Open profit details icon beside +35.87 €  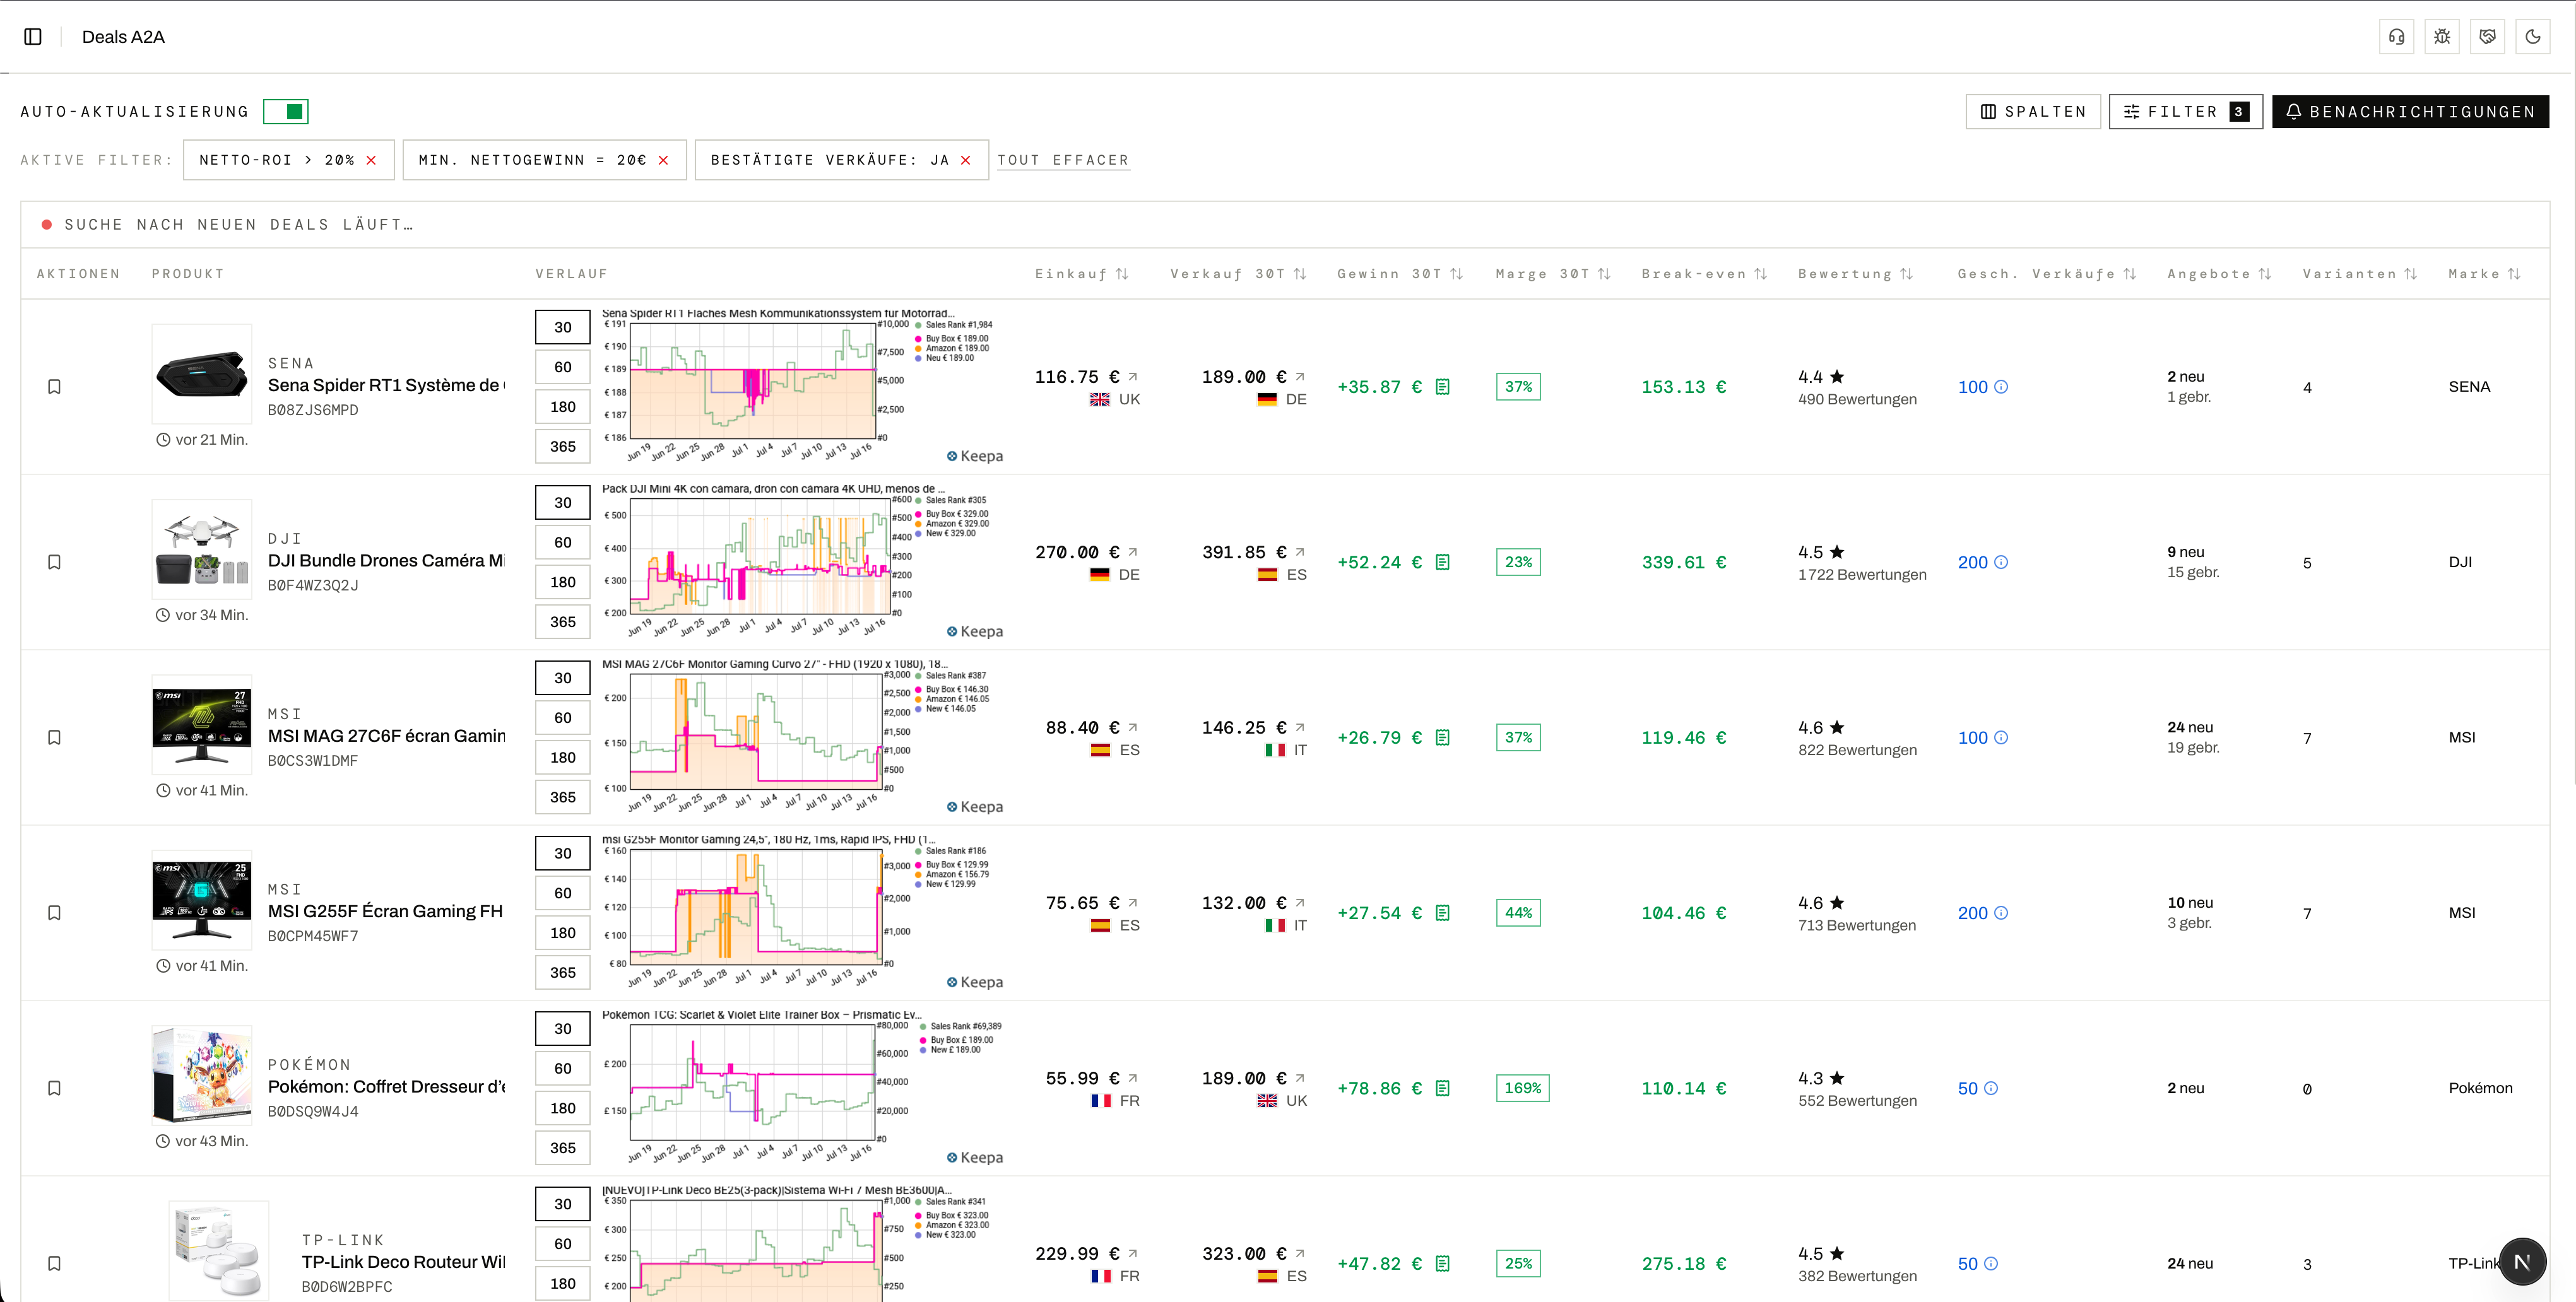coord(1442,387)
